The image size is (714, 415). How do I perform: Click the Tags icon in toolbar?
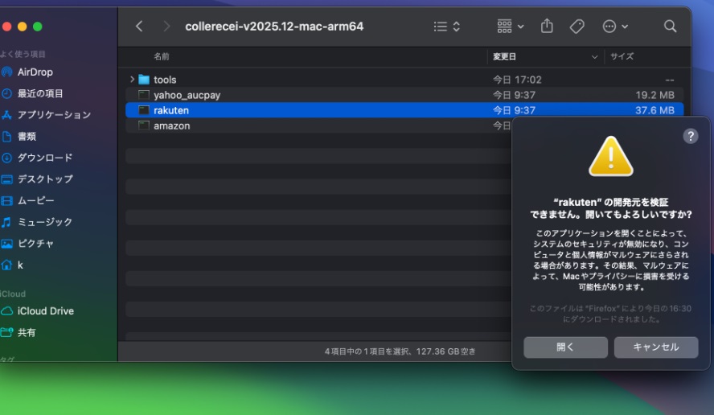pos(577,27)
